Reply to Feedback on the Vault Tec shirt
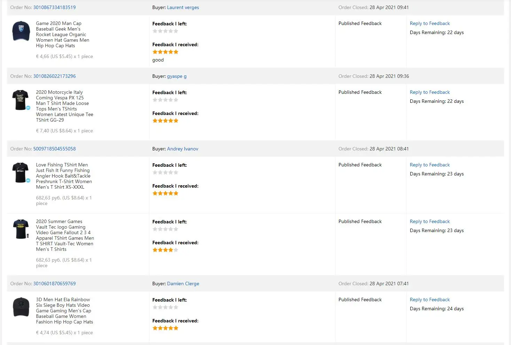This screenshot has width=511, height=345. [x=430, y=221]
